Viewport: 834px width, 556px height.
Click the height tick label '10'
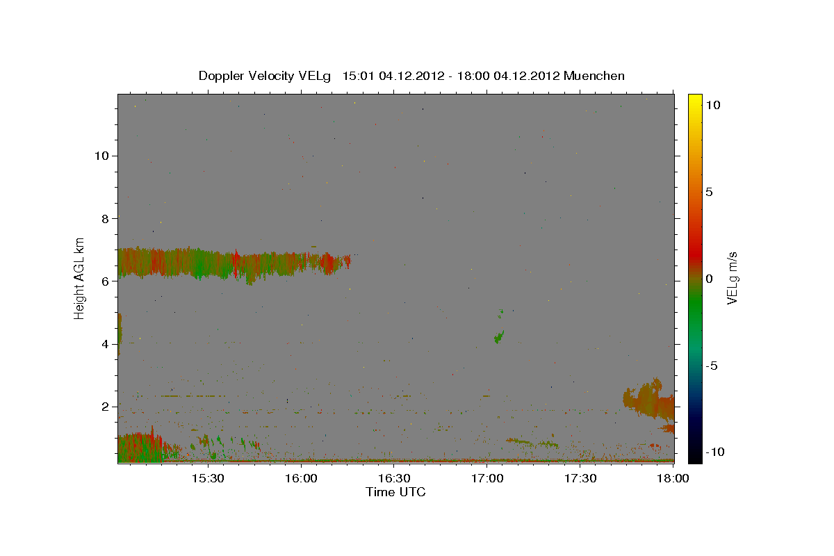[101, 156]
